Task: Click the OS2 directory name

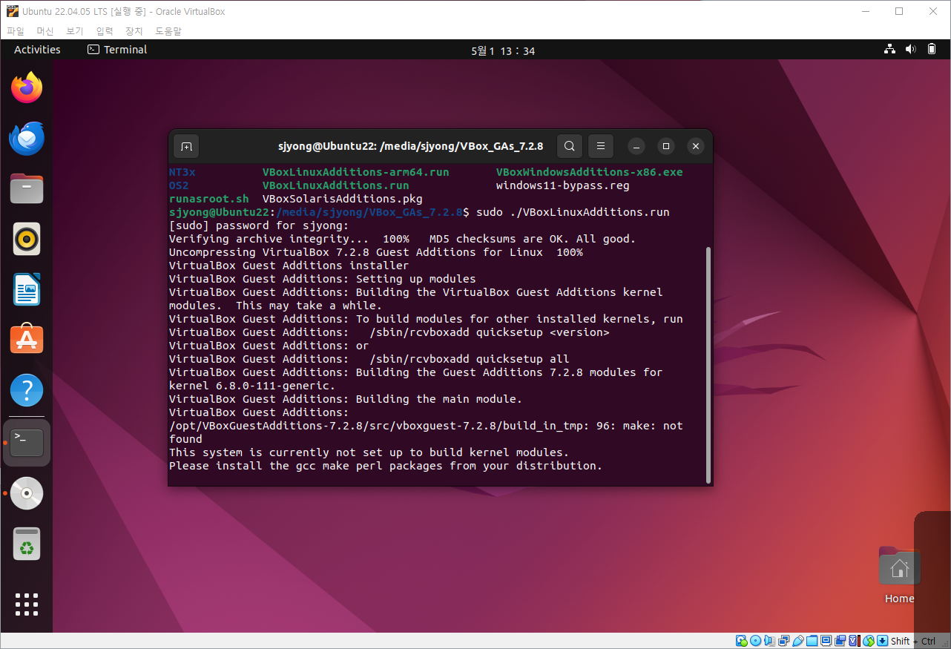Action: (179, 185)
